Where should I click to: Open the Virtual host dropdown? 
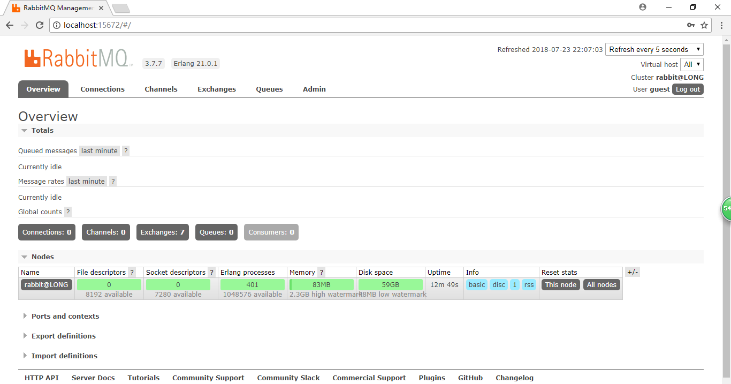pyautogui.click(x=692, y=64)
